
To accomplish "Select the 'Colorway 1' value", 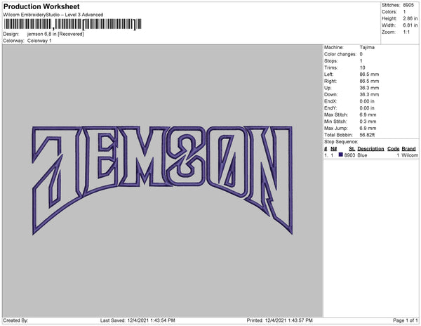I will tap(39, 41).
